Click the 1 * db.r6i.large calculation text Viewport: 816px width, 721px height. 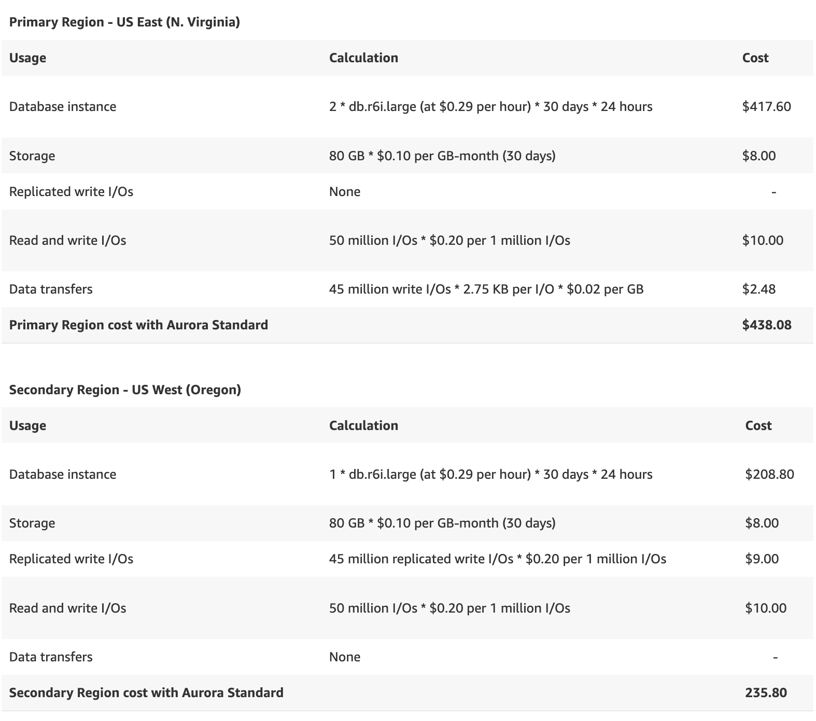490,474
